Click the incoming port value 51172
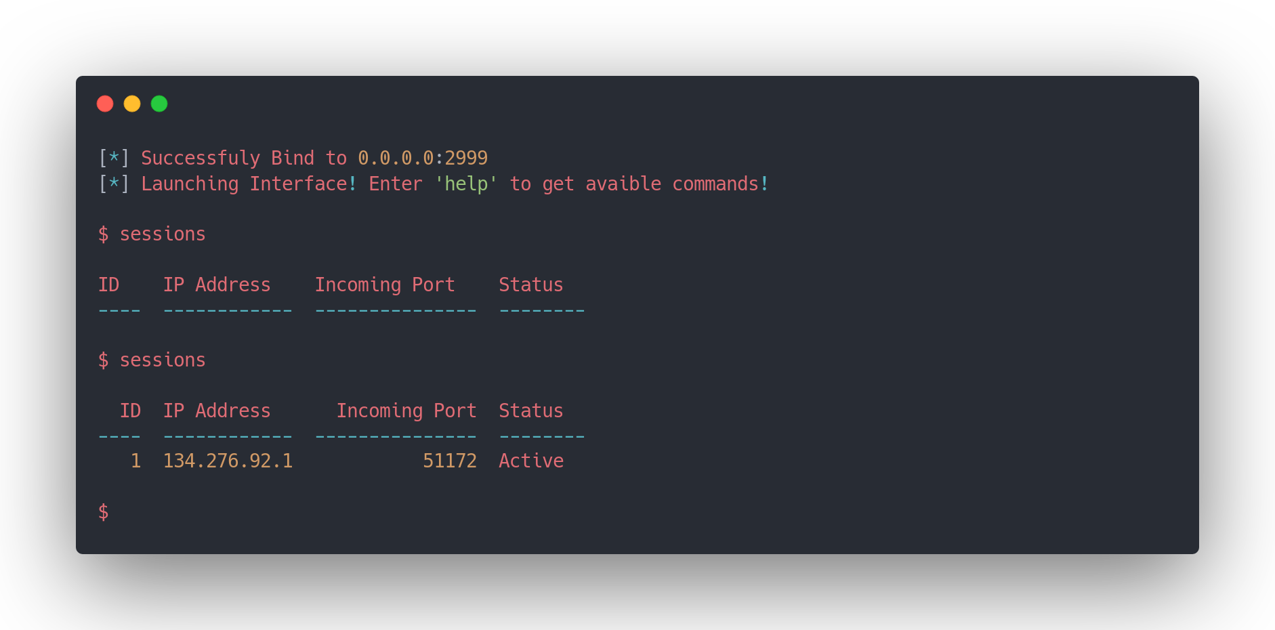 click(x=450, y=461)
